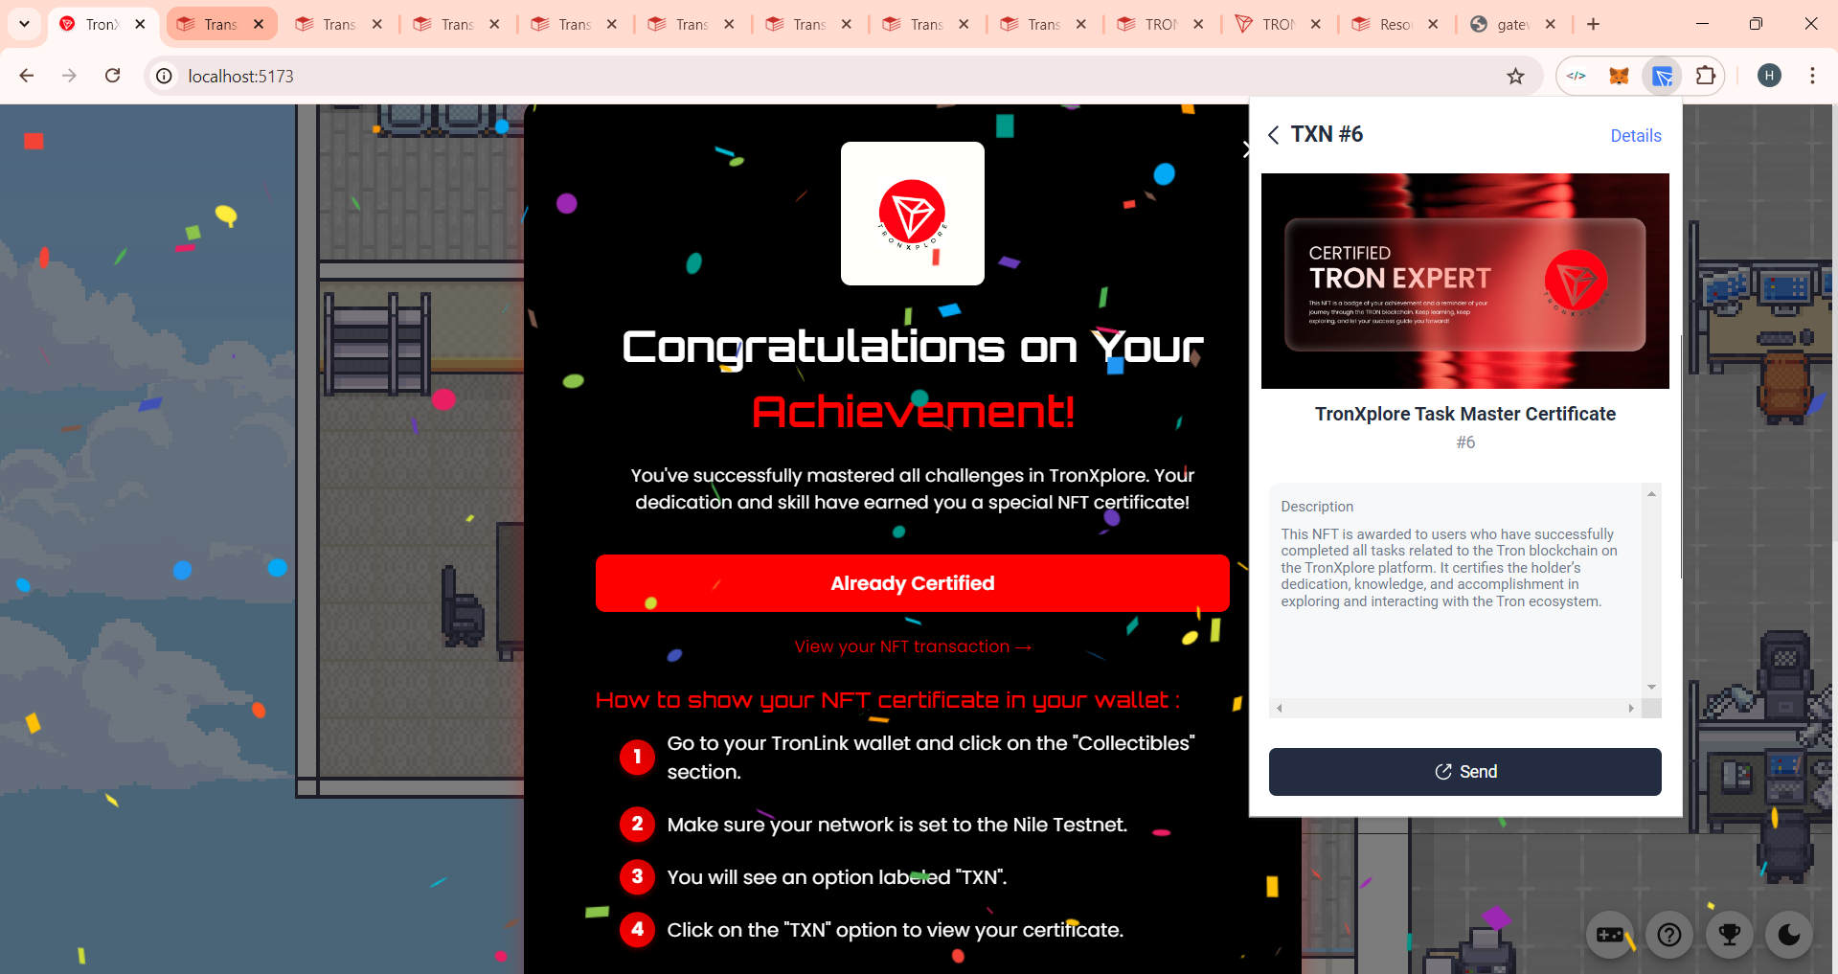The height and width of the screenshot is (974, 1838).
Task: Open the help question mark button
Action: pyautogui.click(x=1669, y=935)
